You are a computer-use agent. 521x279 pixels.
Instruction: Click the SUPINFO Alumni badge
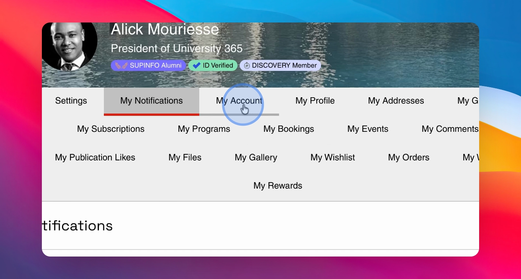pyautogui.click(x=148, y=65)
